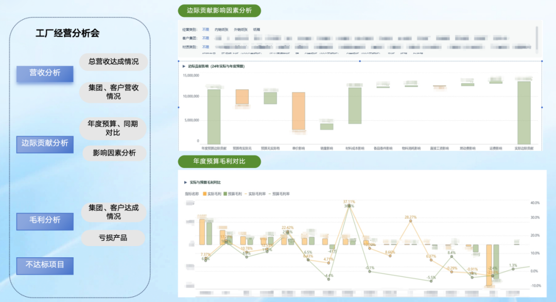
Task: Click the 15,000,000 y-axis value
Action: point(191,75)
